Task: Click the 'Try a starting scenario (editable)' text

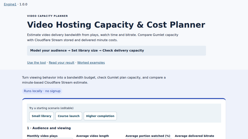Action: pos(51,108)
